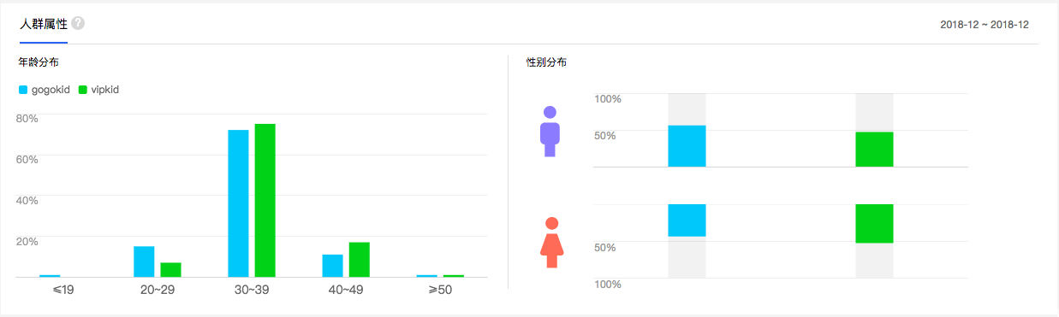This screenshot has width=1059, height=317.
Task: Click the gogokid female gender bar
Action: 687,220
